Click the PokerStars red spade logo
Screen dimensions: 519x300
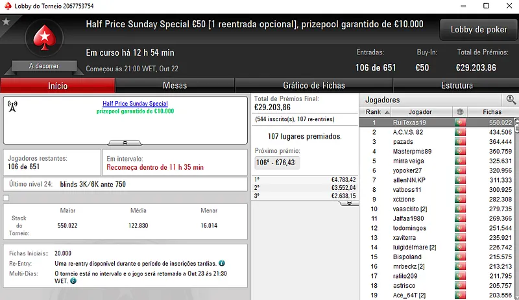[44, 38]
